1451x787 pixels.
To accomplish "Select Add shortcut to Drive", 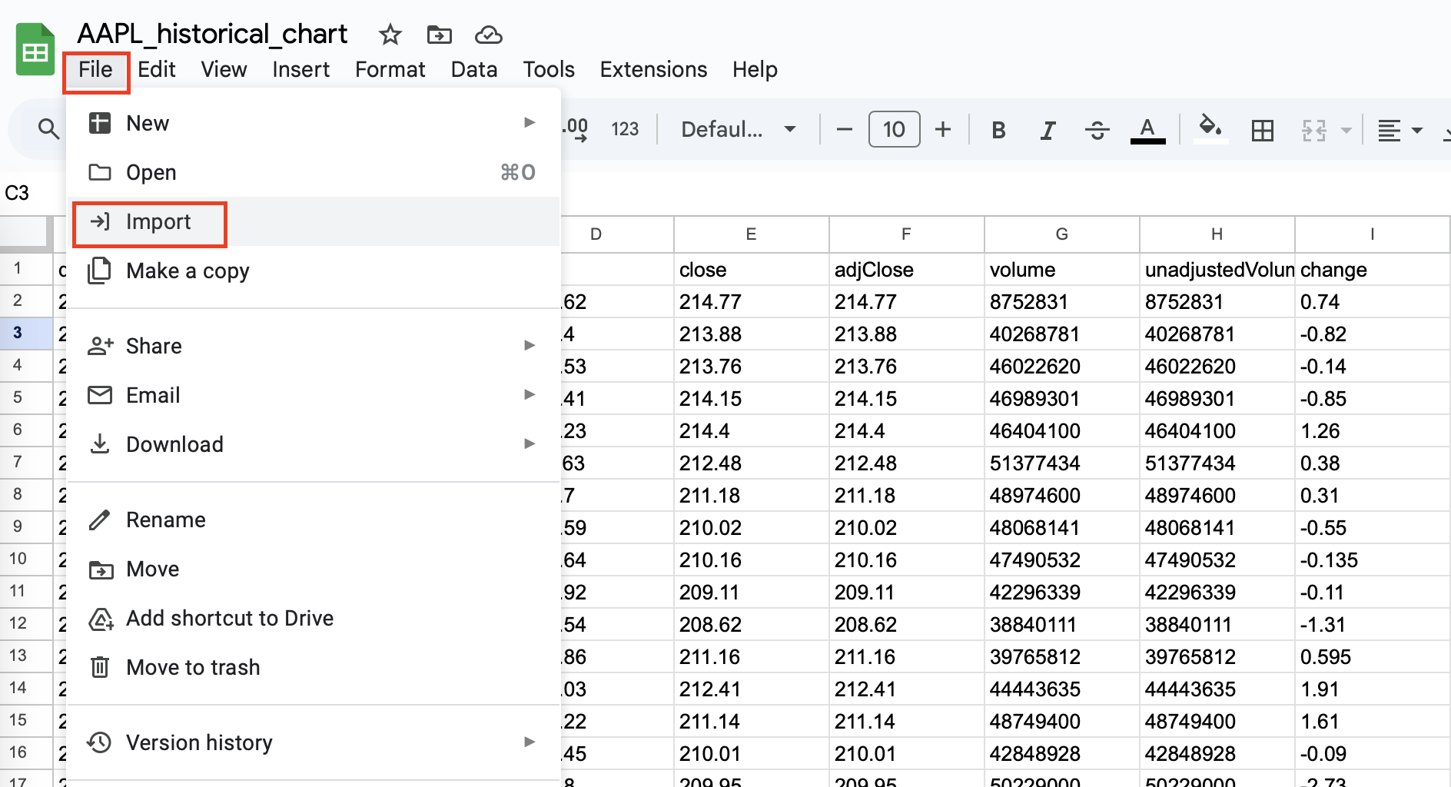I will [x=314, y=618].
